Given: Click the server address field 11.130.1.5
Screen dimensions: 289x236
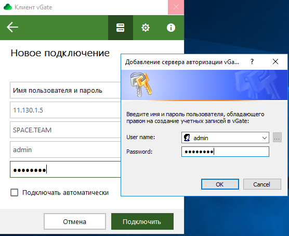Looking at the screenshot, I should (65, 110).
